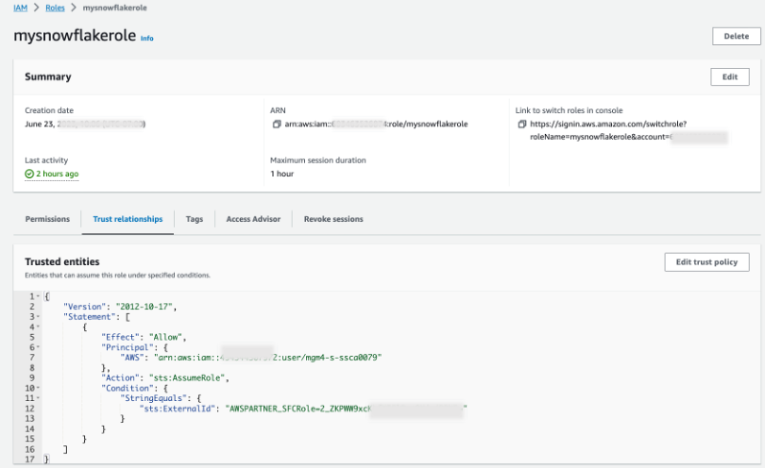
Task: Click line number 17 in the policy gutter
Action: (30, 460)
